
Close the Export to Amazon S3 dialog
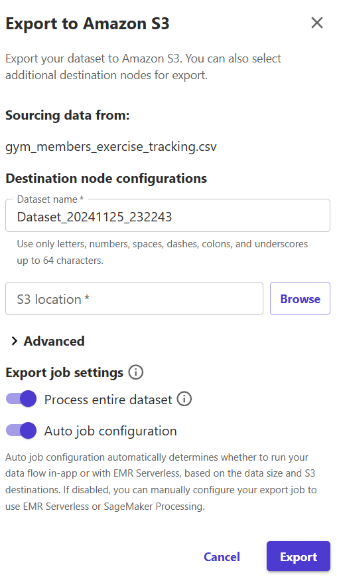click(317, 23)
